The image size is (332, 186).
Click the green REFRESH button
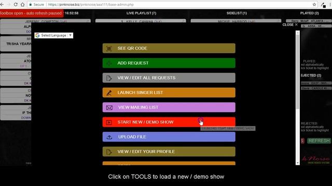(x=319, y=141)
